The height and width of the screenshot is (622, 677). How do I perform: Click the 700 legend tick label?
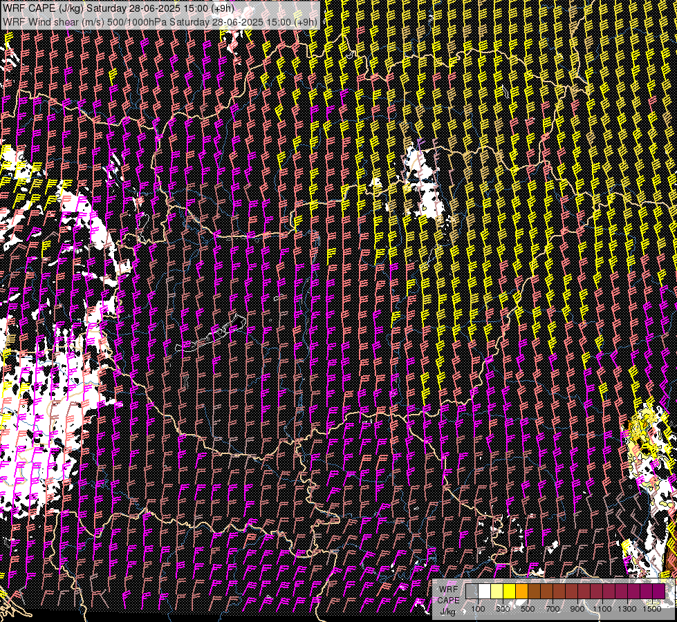click(553, 609)
